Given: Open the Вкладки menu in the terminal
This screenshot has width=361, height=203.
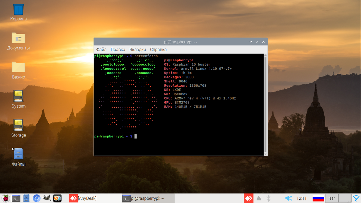Looking at the screenshot, I should [x=137, y=49].
